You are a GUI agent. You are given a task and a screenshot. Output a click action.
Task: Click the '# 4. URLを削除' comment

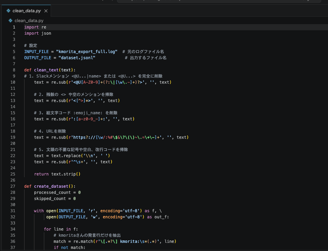50,131
